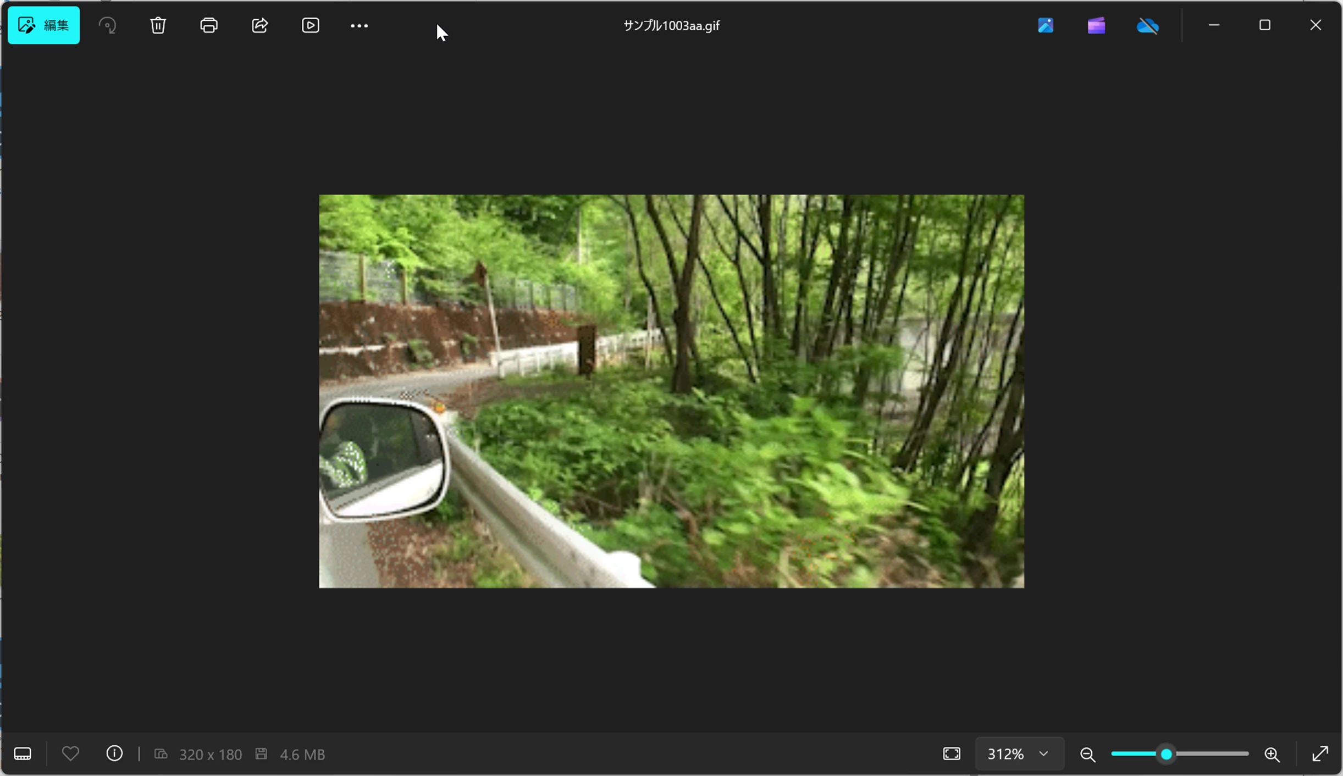
Task: Click the 編集 edit button
Action: pyautogui.click(x=43, y=25)
